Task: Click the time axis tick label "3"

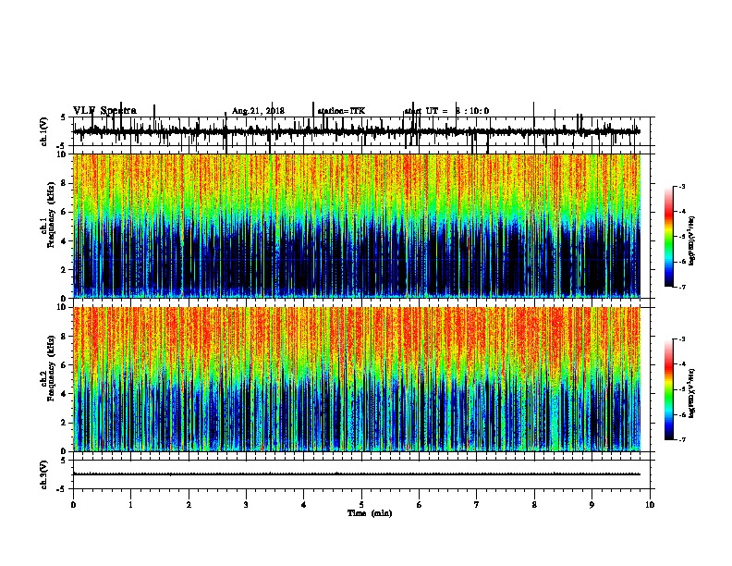Action: 246,505
